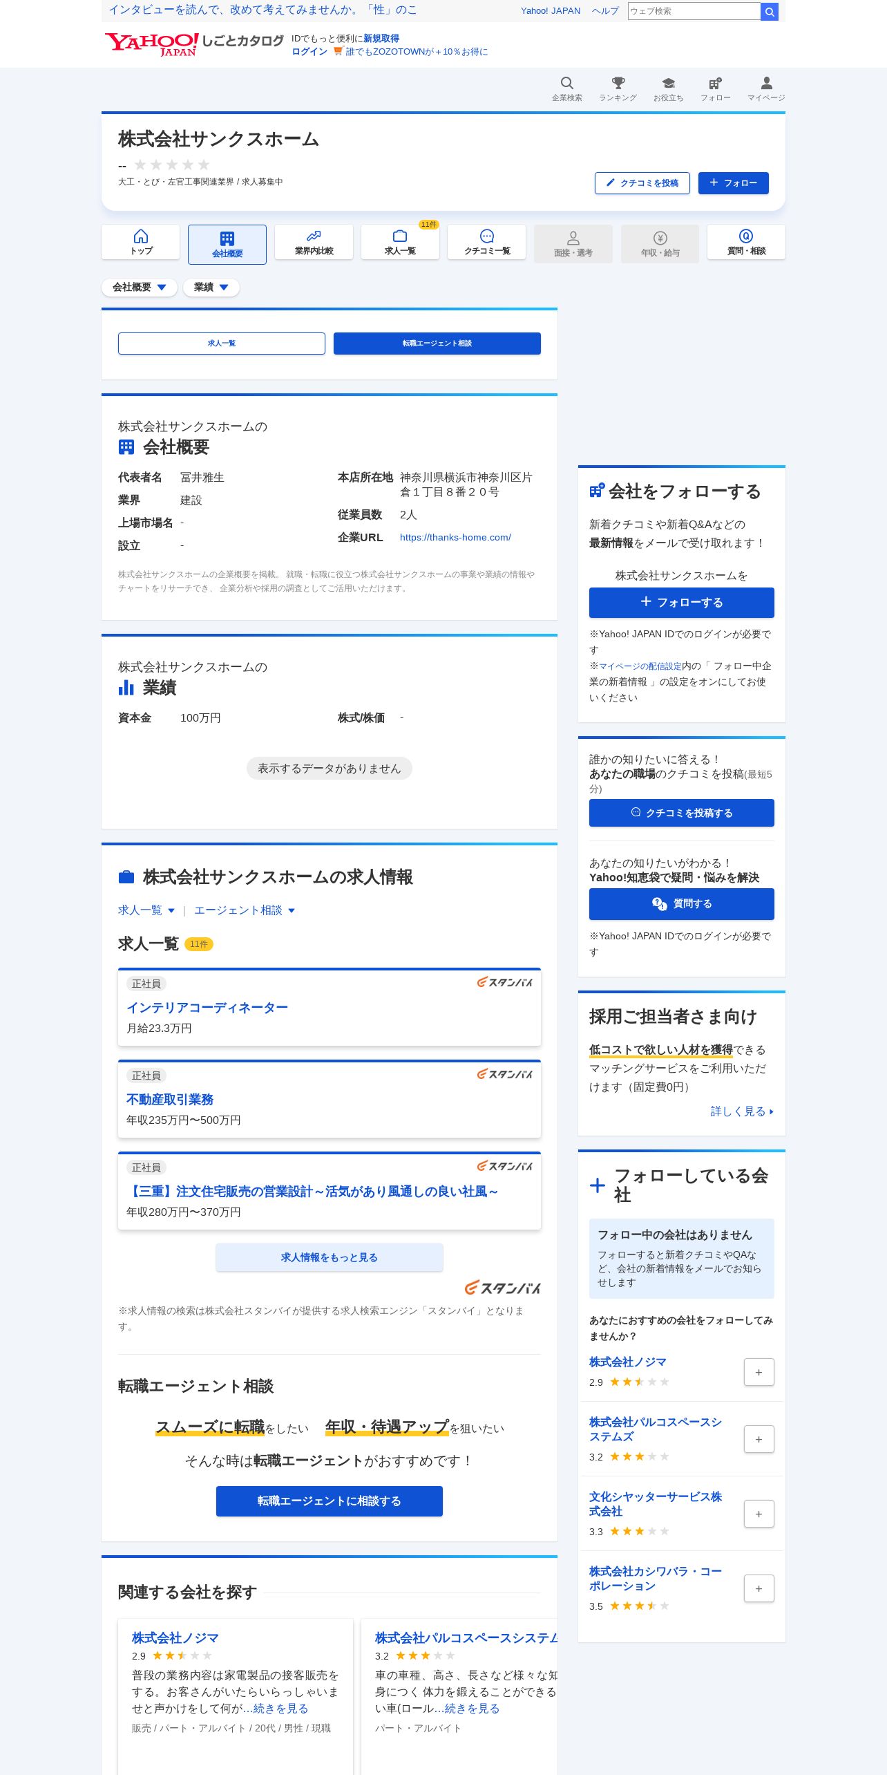This screenshot has height=1775, width=887.
Task: Follow 株式会社カシワバラ・コーポレーション via plus button
Action: point(759,1588)
